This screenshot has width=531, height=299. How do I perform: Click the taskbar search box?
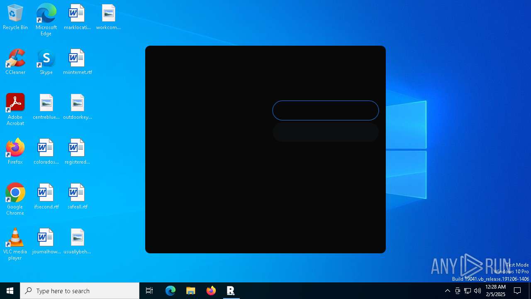coord(80,291)
